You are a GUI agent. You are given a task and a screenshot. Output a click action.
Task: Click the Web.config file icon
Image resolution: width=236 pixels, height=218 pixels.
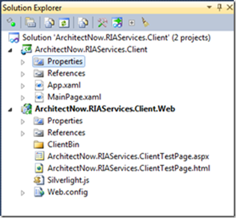[x=39, y=192]
